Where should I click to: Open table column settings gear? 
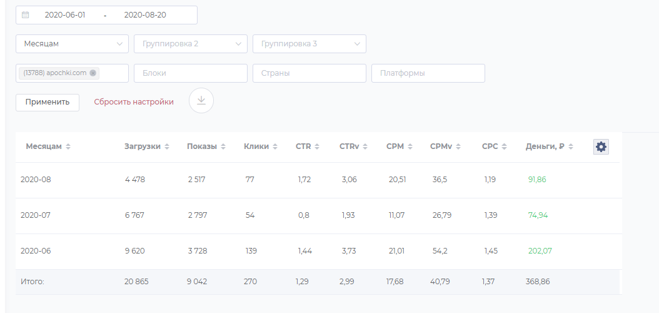(601, 146)
